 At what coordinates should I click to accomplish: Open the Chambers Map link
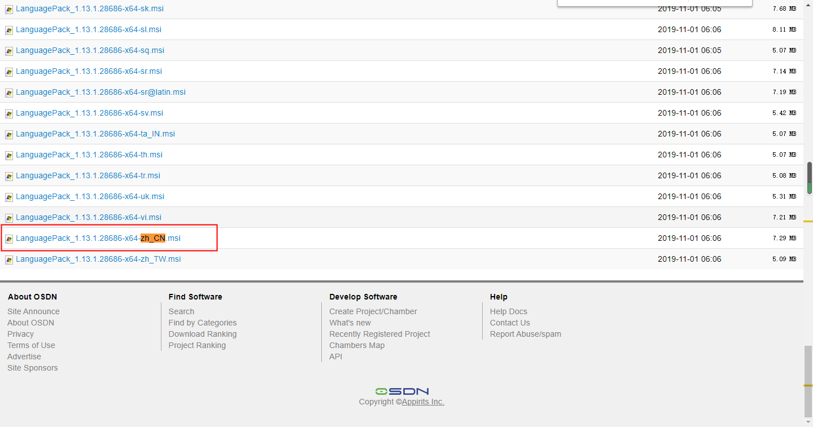pos(357,345)
